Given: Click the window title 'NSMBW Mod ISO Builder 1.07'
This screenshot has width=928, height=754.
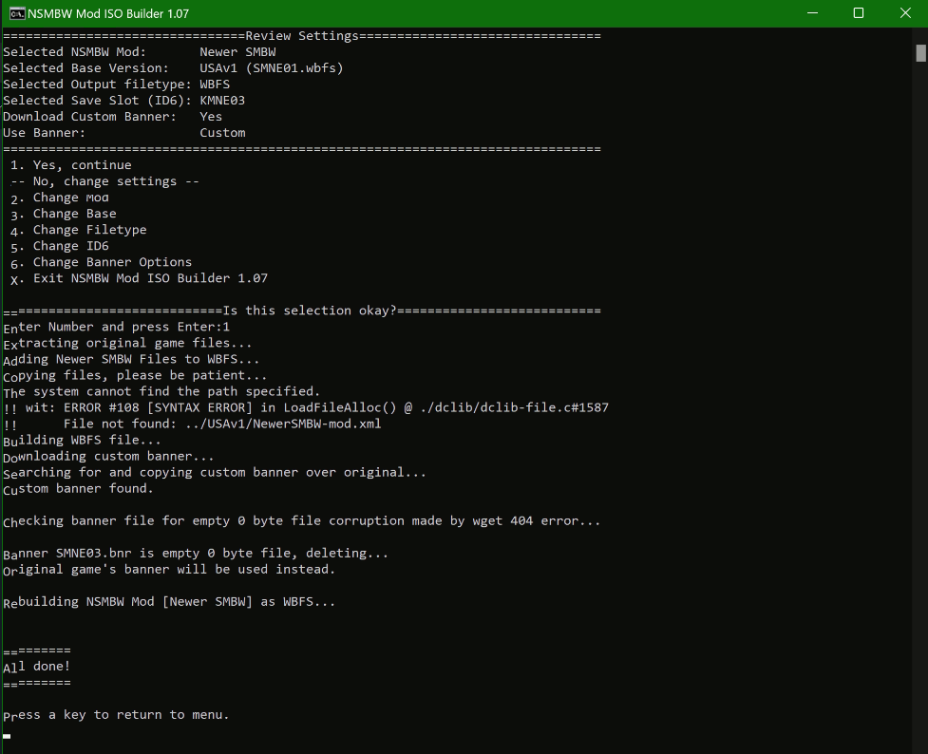Looking at the screenshot, I should tap(108, 13).
